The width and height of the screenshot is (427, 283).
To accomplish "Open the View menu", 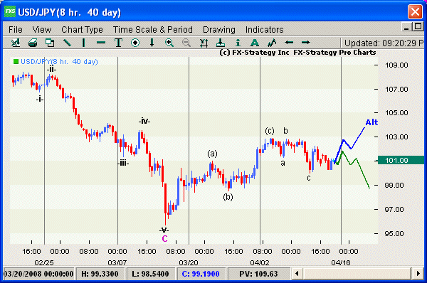I will 42,29.
